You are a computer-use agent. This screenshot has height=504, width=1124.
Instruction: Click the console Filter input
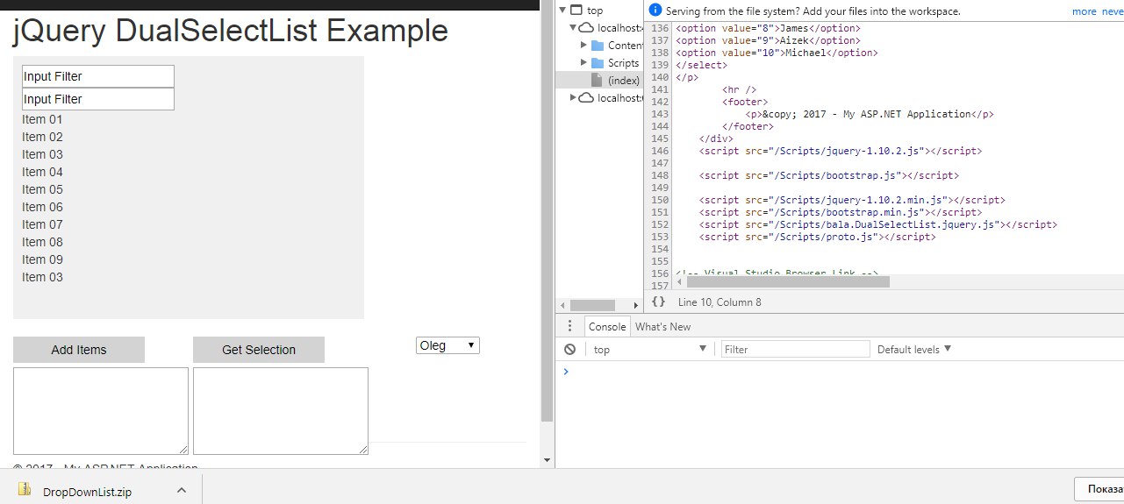[796, 349]
